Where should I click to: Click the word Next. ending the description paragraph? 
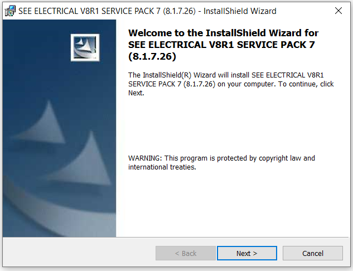click(136, 93)
